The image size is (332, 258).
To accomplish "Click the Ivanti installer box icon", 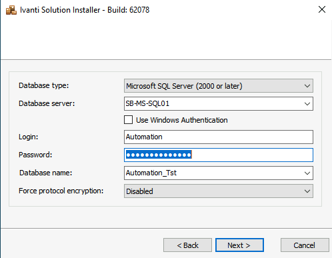I will tap(11, 10).
